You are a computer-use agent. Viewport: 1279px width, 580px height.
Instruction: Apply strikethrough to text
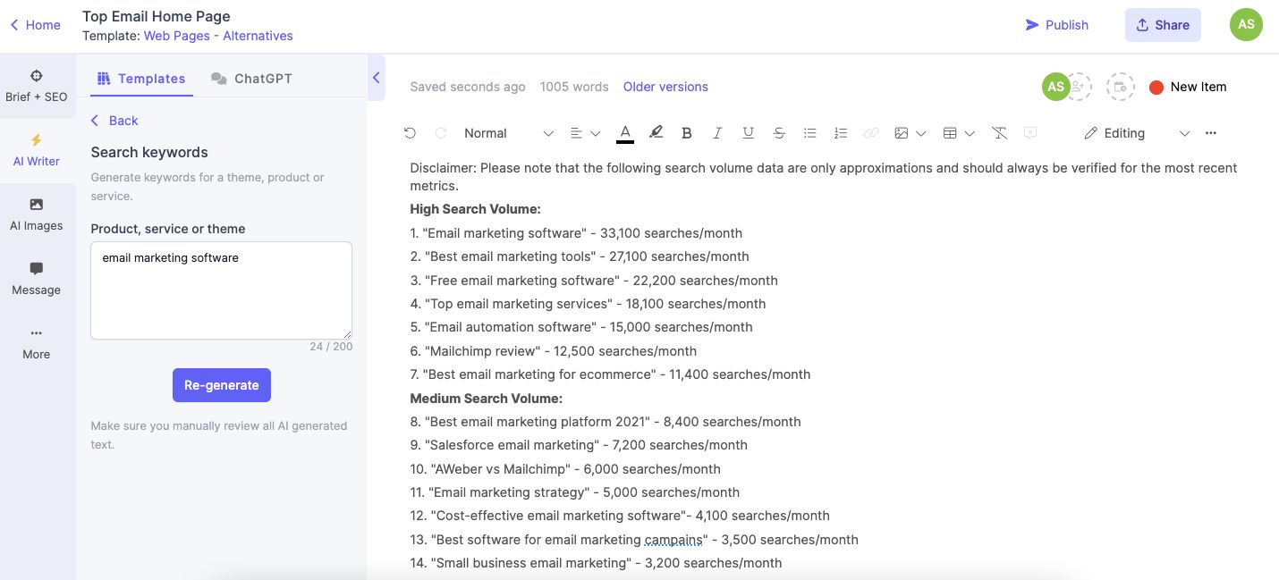[779, 133]
